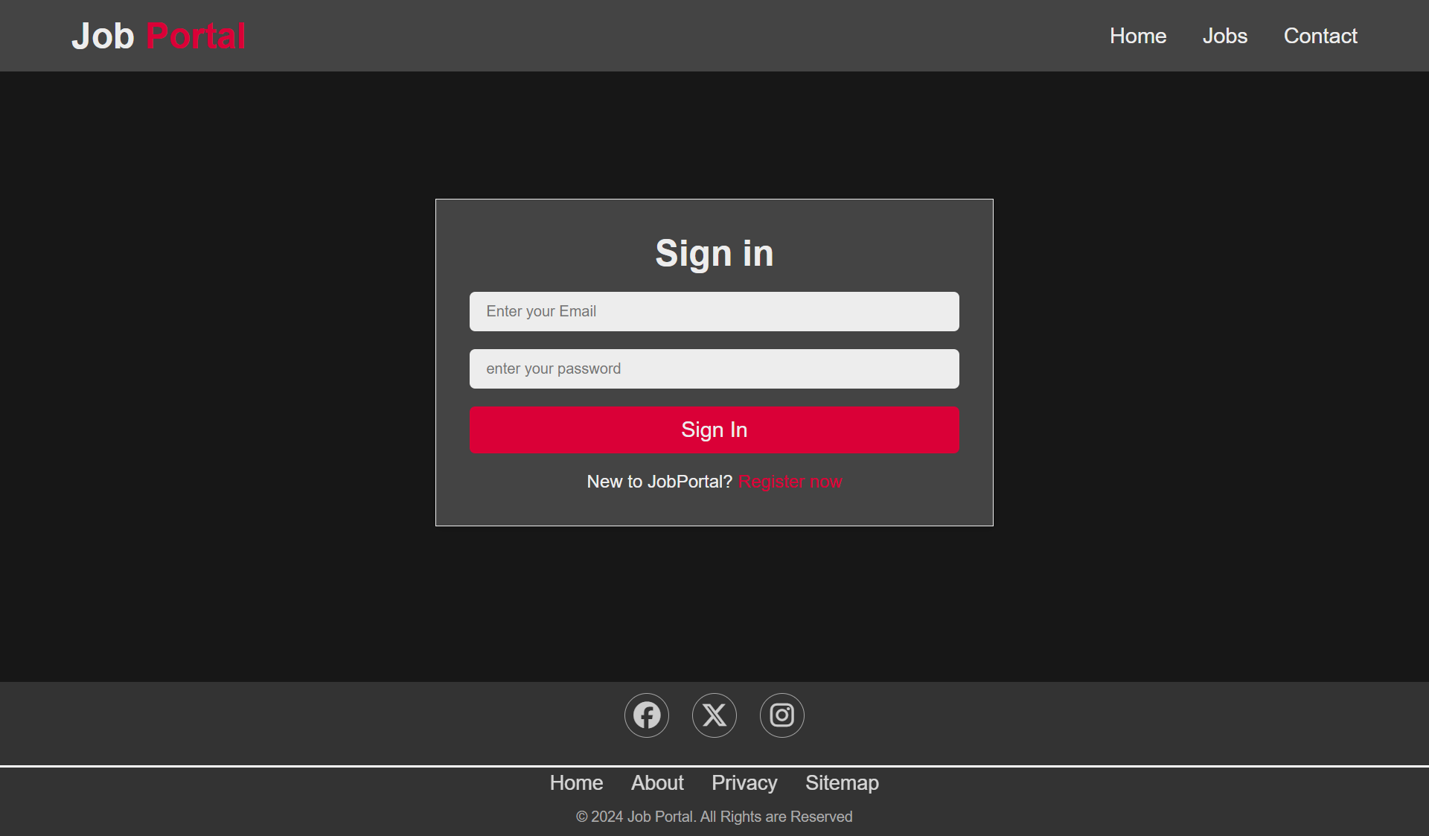Click the Sign In button
Screen dimensions: 1429x836
click(x=714, y=429)
